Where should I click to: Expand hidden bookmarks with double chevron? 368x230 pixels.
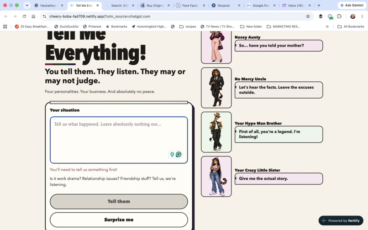[x=327, y=26]
